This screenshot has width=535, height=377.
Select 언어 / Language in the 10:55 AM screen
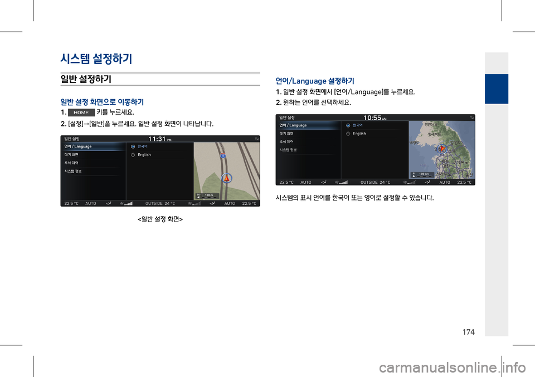pos(309,125)
